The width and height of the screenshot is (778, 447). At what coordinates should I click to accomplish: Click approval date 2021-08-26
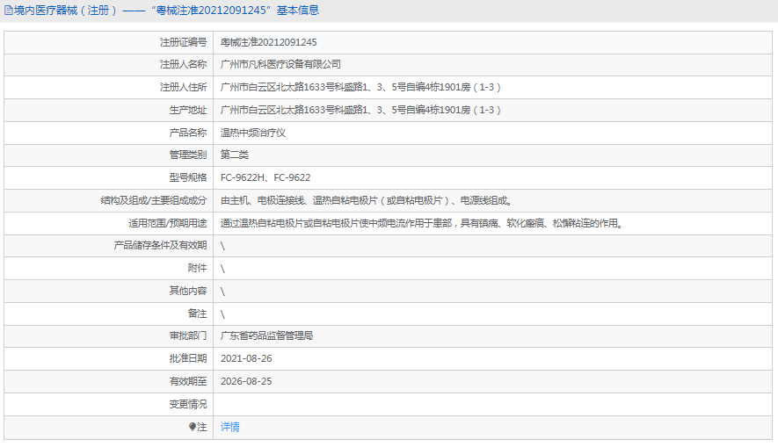246,358
